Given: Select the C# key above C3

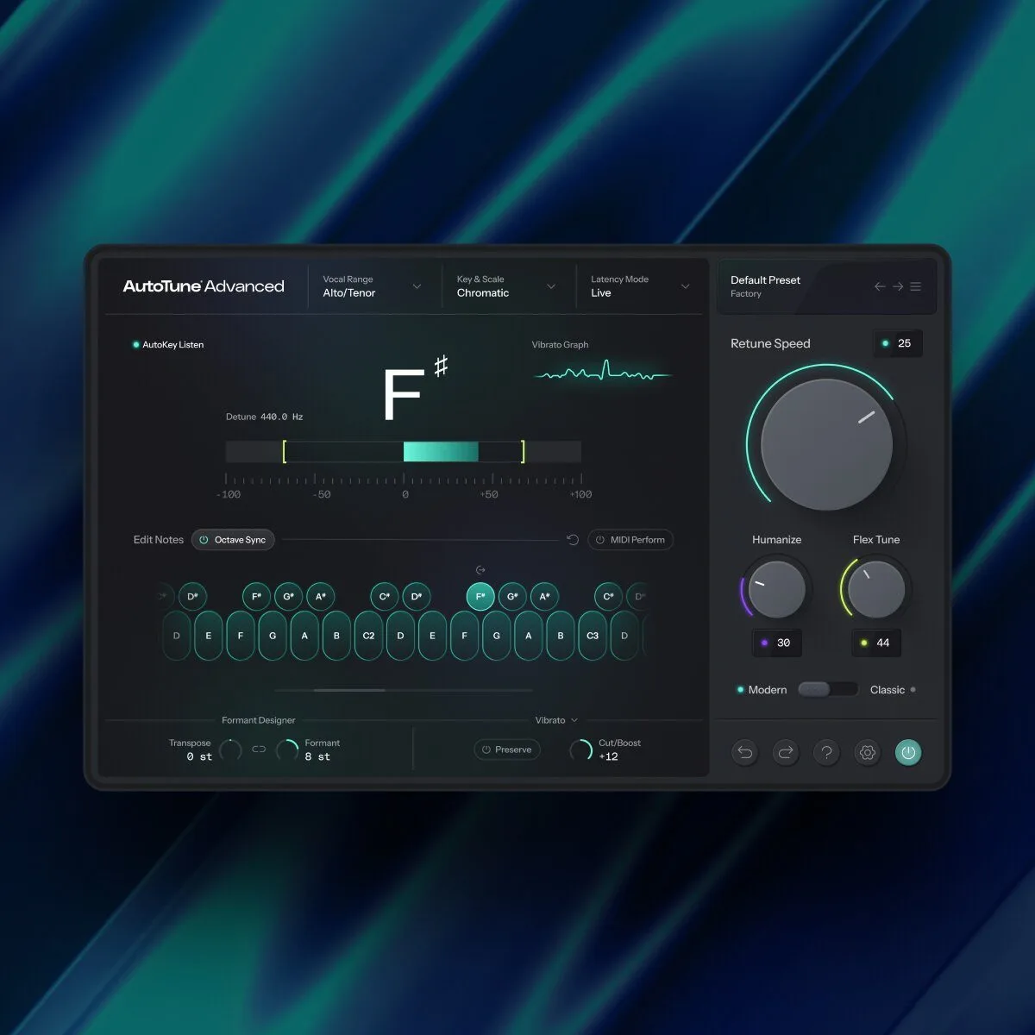Looking at the screenshot, I should point(609,596).
